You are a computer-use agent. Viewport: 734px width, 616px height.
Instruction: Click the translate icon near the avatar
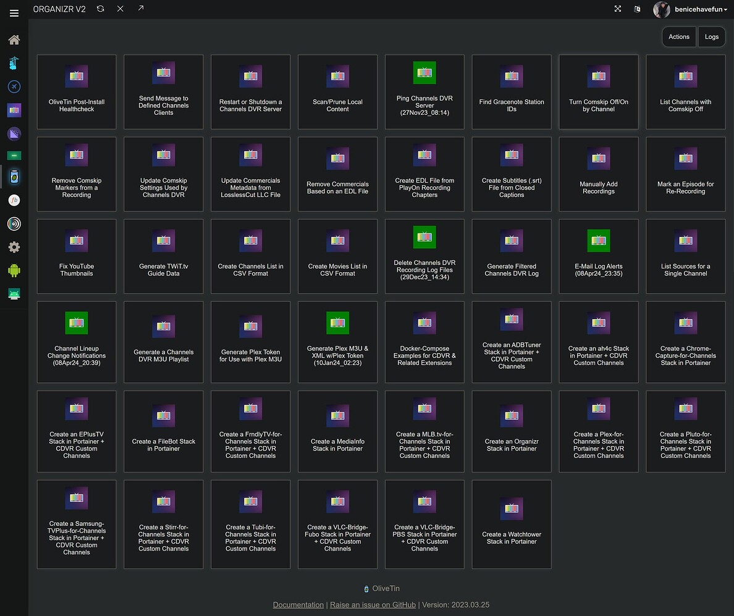point(637,9)
